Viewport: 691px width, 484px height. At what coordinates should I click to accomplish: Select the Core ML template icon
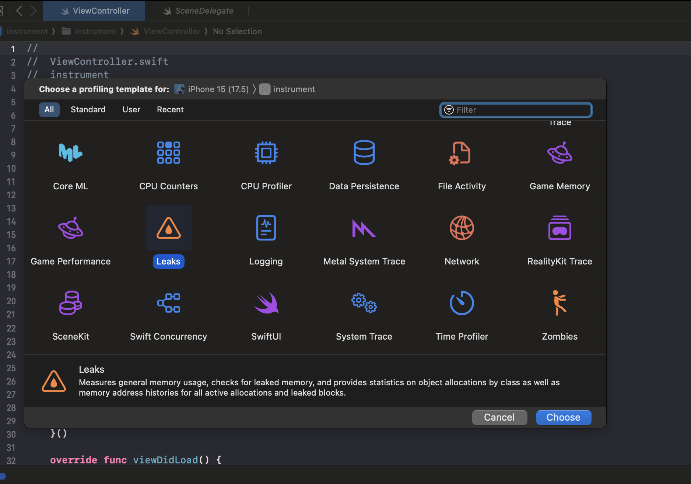[70, 152]
